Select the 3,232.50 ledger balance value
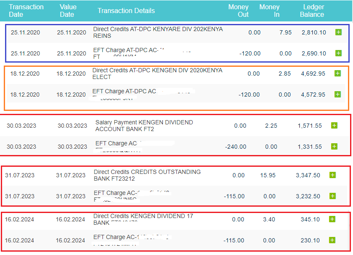Image resolution: width=353 pixels, height=255 pixels. 308,196
